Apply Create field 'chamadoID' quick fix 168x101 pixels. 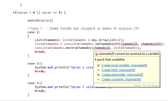(x=119, y=70)
